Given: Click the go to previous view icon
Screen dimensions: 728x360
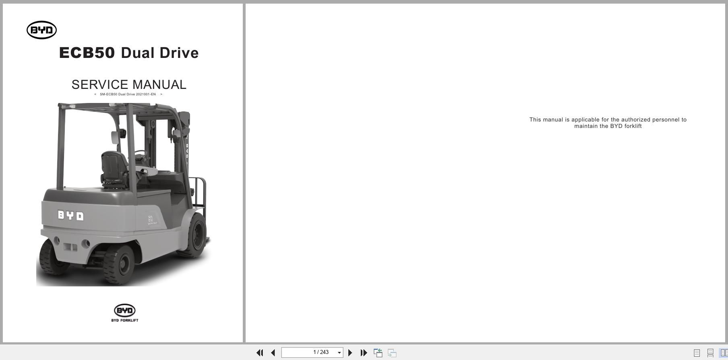Looking at the screenshot, I should click(378, 353).
